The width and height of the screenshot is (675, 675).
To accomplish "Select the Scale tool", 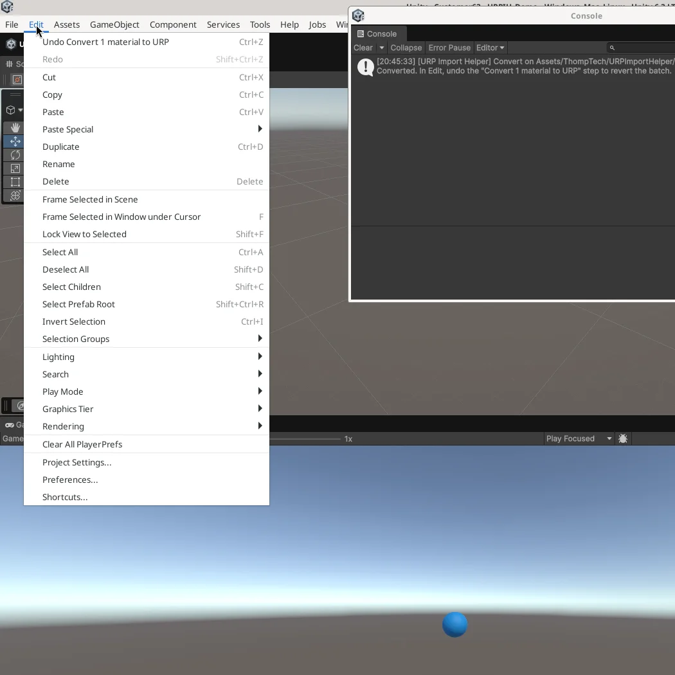I will tap(15, 168).
